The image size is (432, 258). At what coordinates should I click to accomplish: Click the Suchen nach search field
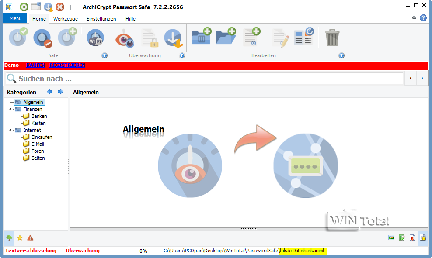[x=205, y=79]
